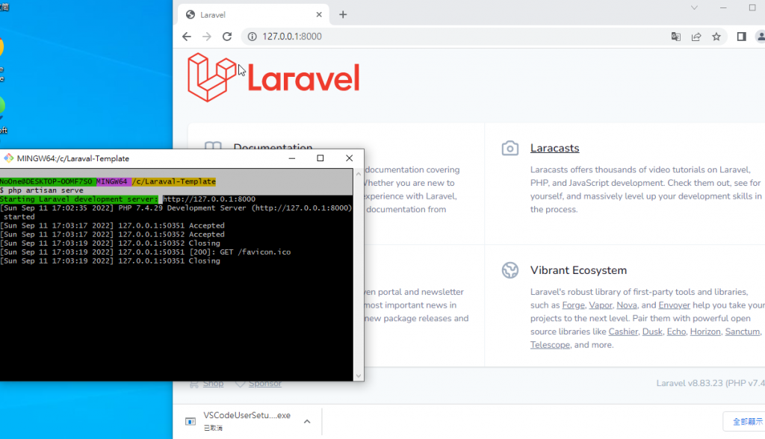Reload the Laravel page
765x439 pixels.
tap(227, 37)
